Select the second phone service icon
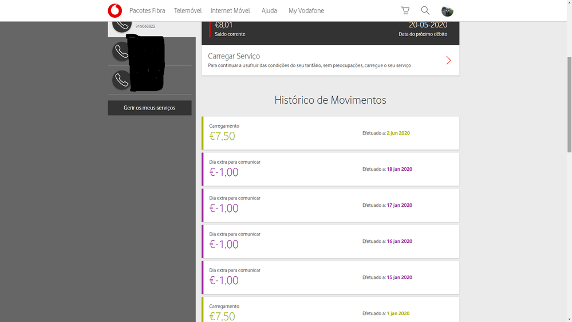This screenshot has height=322, width=572. [121, 51]
